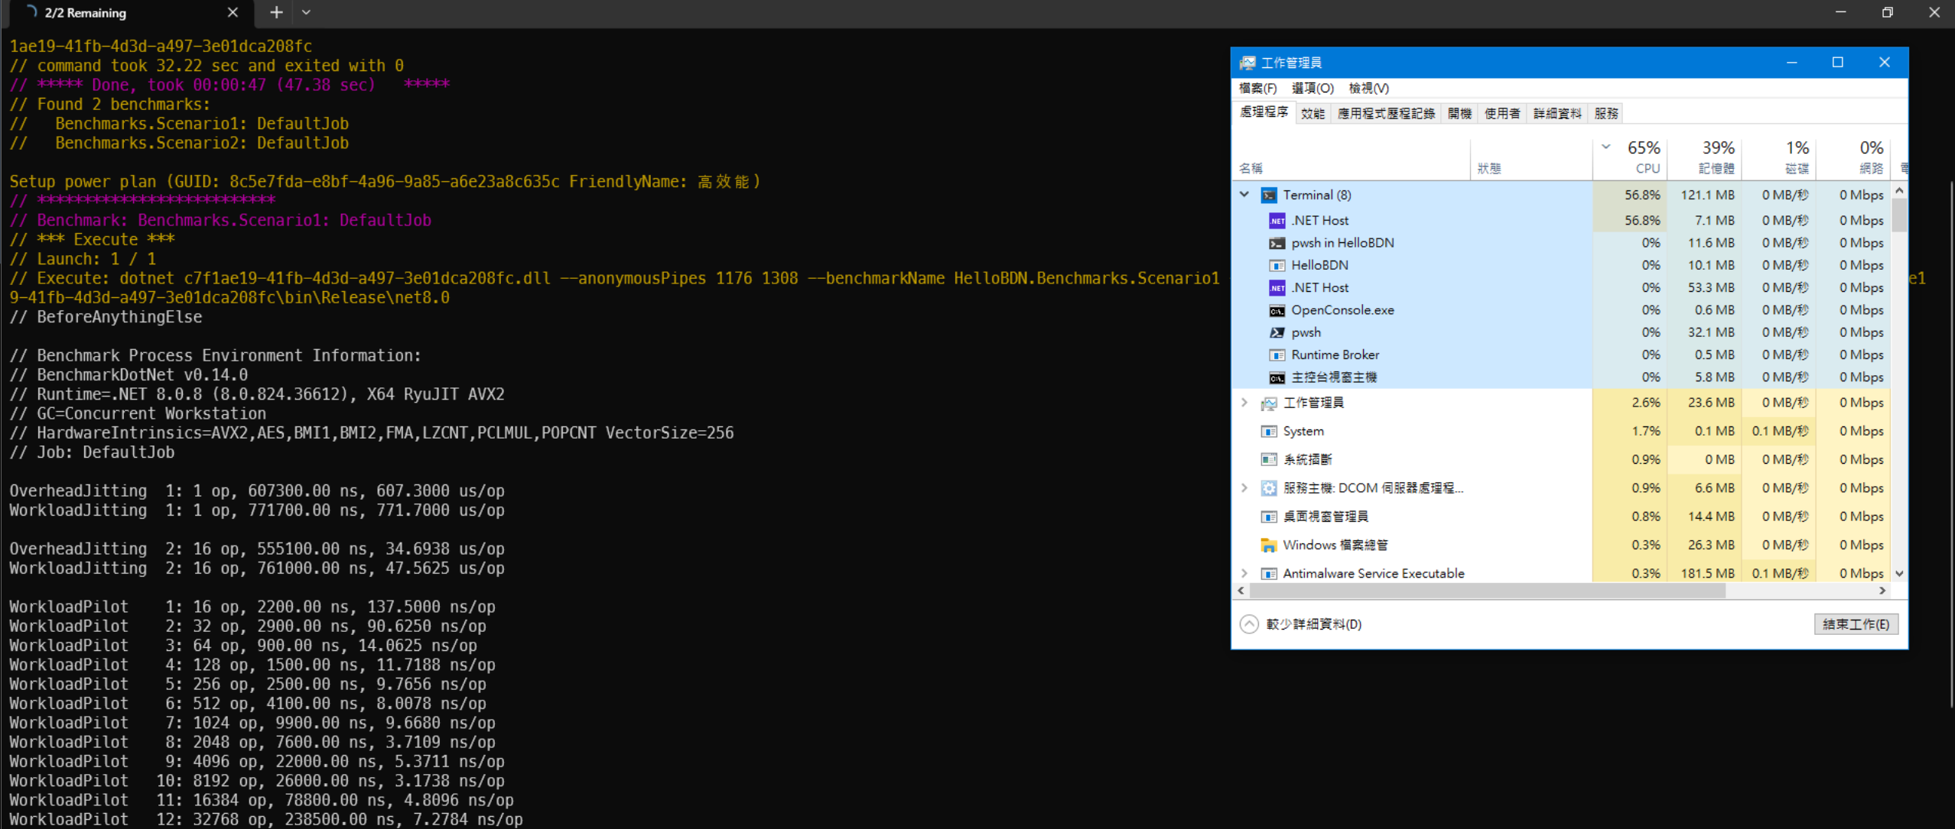Collapse the Terminal (8) process group

[x=1244, y=195]
